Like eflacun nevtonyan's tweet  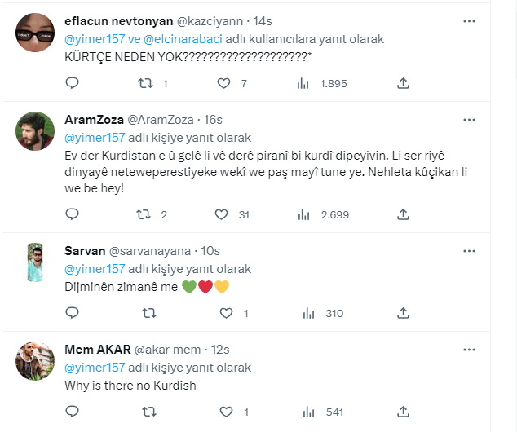[x=224, y=83]
